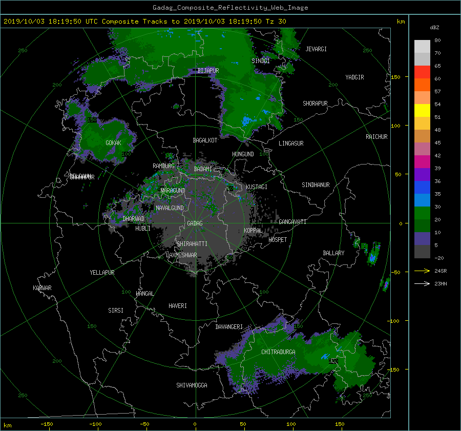Click the KARWAR city label
Image resolution: width=461 pixels, height=431 pixels.
pos(42,288)
